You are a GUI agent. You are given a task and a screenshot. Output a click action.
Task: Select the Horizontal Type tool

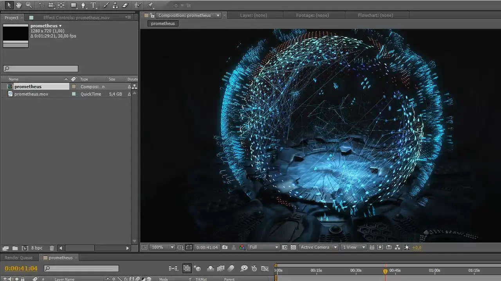pyautogui.click(x=94, y=5)
